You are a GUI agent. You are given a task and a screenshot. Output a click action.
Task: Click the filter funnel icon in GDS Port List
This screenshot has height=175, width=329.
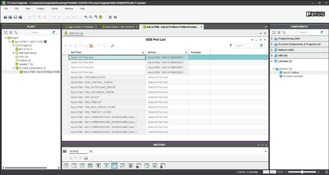pos(231,46)
